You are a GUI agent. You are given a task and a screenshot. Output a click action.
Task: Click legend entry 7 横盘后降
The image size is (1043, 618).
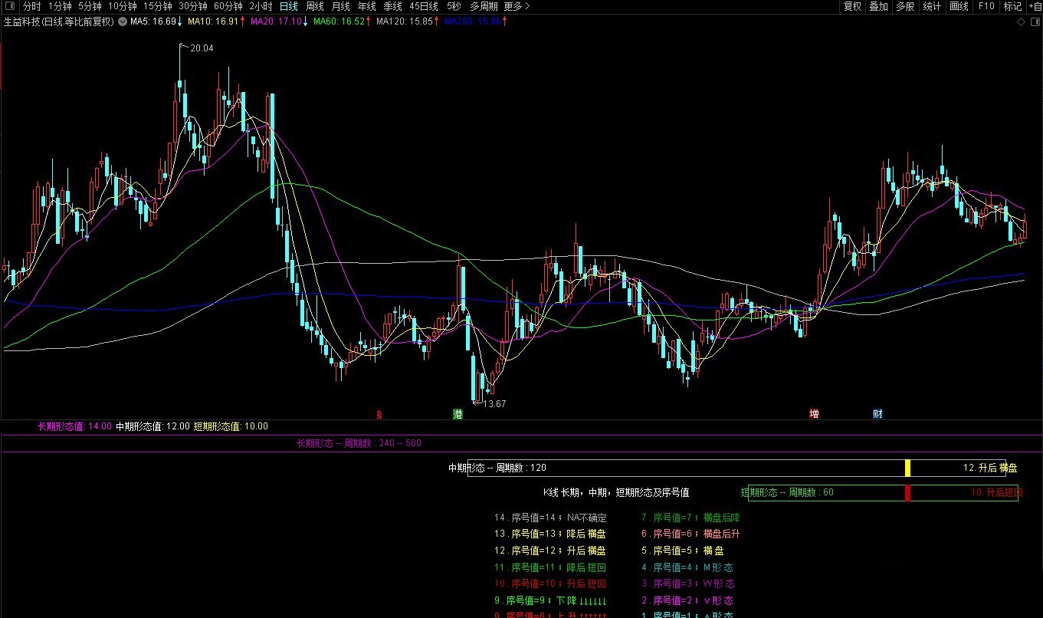[690, 518]
